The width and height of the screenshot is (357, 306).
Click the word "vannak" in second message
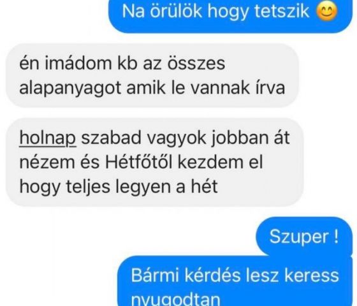tap(219, 89)
